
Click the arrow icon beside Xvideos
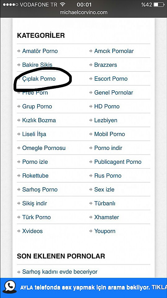[x=19, y=231]
